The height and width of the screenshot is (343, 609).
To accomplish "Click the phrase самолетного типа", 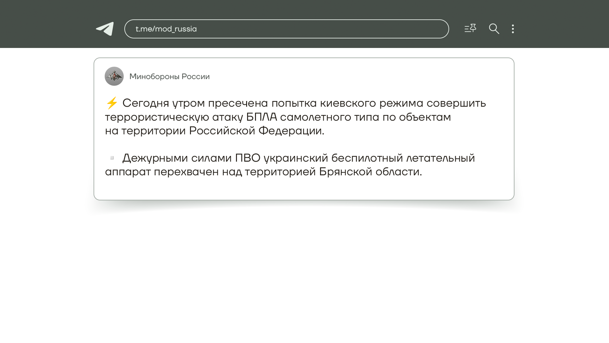I will 330,117.
